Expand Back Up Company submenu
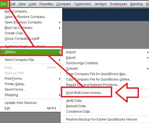The width and height of the screenshot is (149, 123). (30, 28)
